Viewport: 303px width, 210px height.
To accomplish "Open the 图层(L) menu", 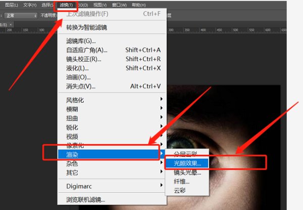I will (12, 5).
